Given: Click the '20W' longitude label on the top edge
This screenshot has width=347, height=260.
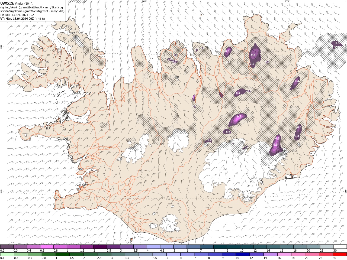Looking at the screenshot, I should click(144, 1).
